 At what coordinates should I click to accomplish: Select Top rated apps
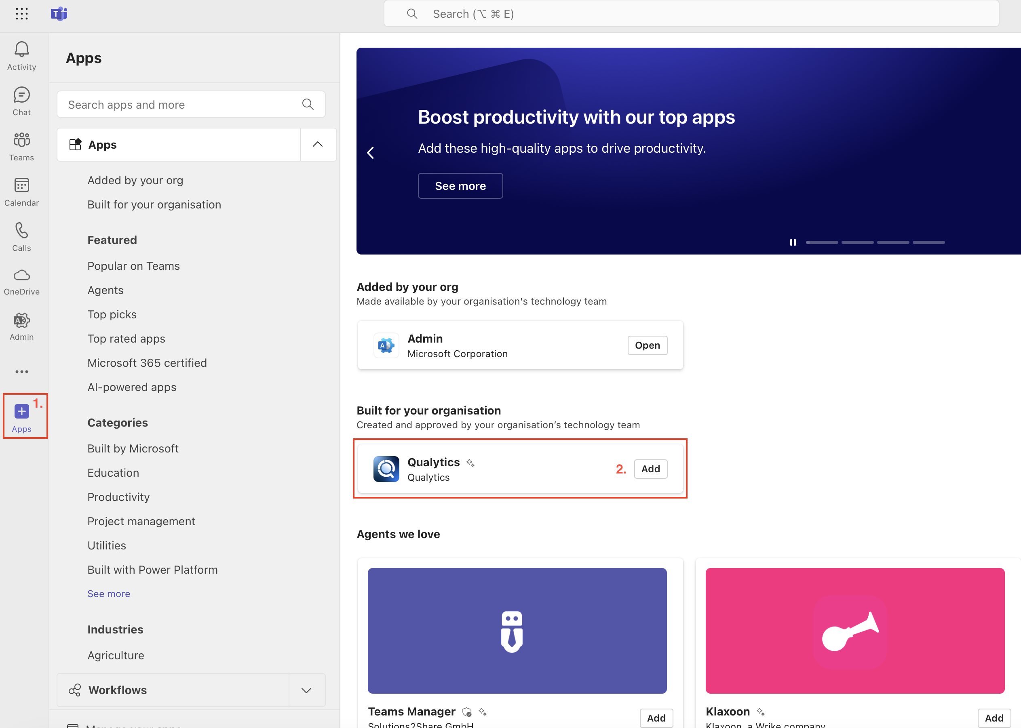(x=126, y=339)
